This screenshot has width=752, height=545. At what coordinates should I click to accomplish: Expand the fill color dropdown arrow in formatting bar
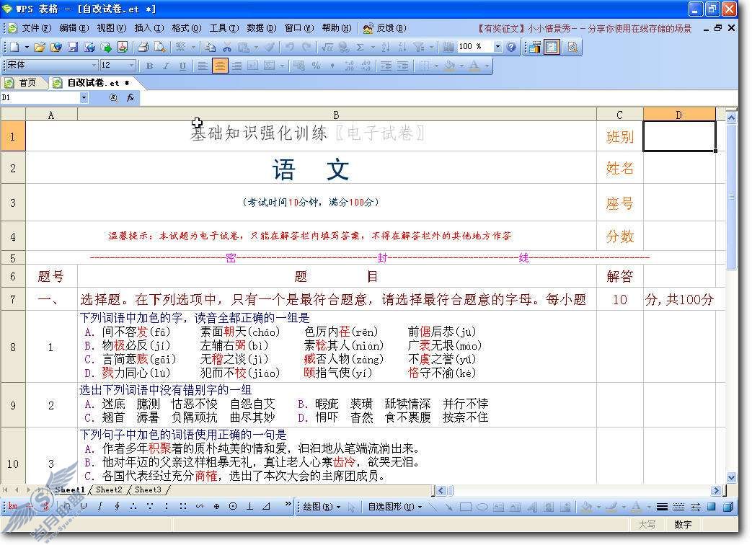pos(462,66)
